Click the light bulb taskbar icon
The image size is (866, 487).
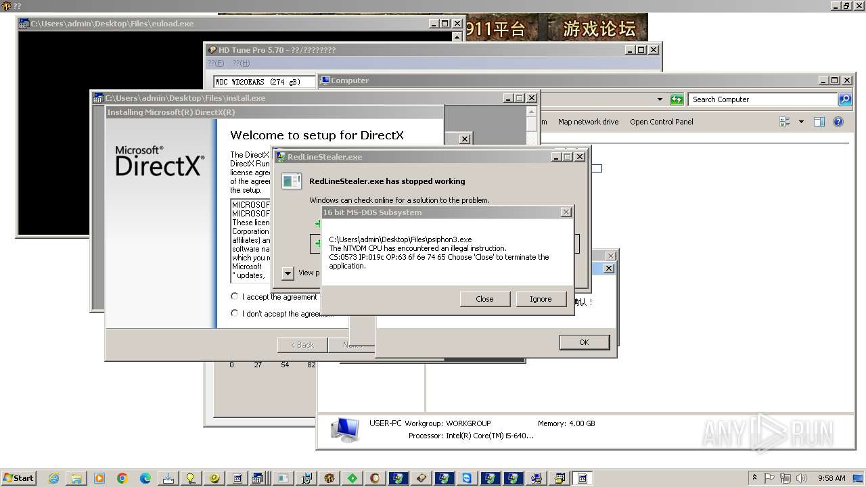click(x=191, y=478)
